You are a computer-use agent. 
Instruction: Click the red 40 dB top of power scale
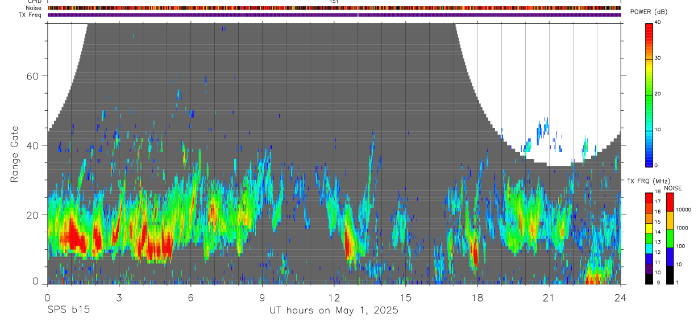coord(649,25)
